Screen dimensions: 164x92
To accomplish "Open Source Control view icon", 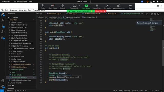I will point(3,26).
